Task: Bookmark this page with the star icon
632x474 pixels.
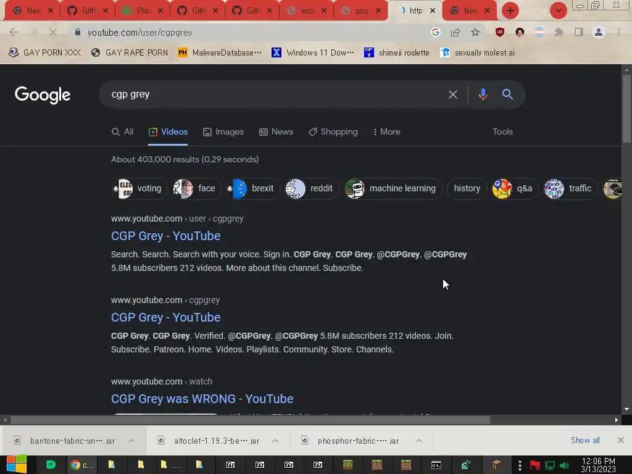Action: (x=475, y=32)
